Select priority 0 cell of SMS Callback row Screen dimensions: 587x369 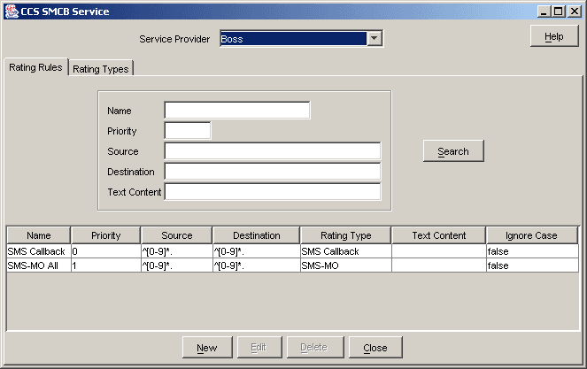106,251
